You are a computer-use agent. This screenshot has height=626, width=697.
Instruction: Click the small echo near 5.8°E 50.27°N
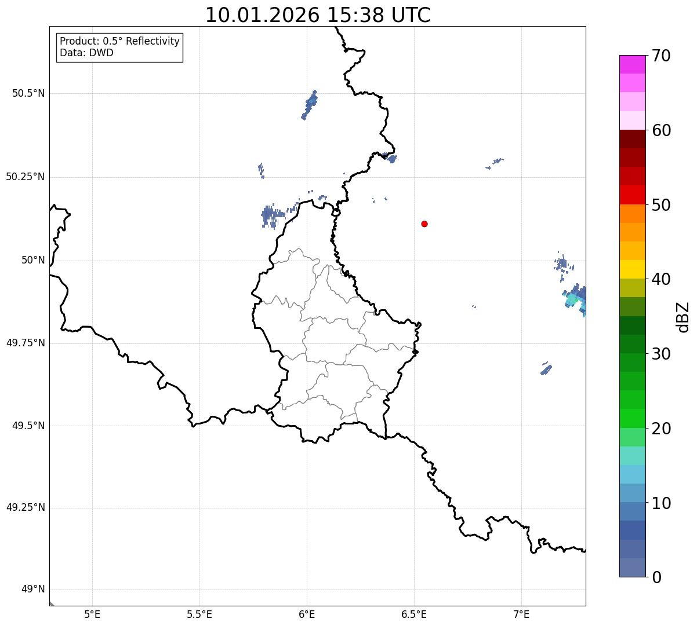pyautogui.click(x=261, y=170)
